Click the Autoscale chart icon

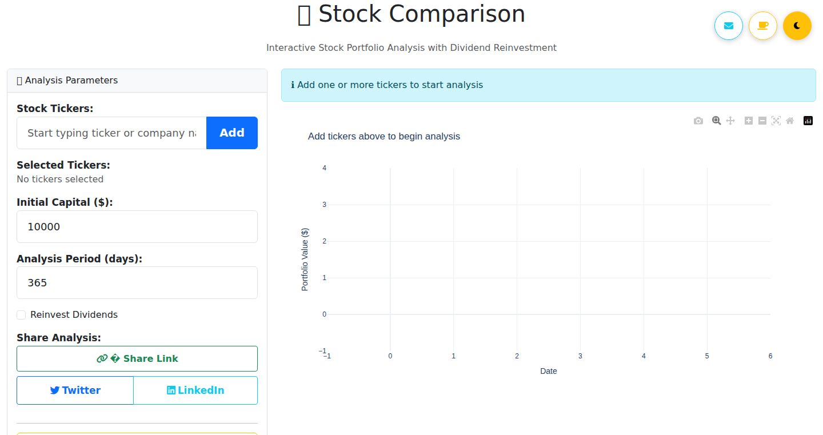click(776, 121)
